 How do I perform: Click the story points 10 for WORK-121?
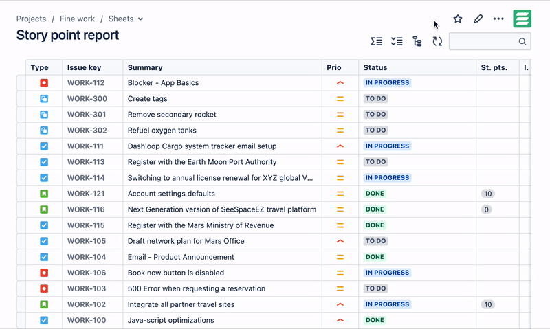[x=488, y=194]
